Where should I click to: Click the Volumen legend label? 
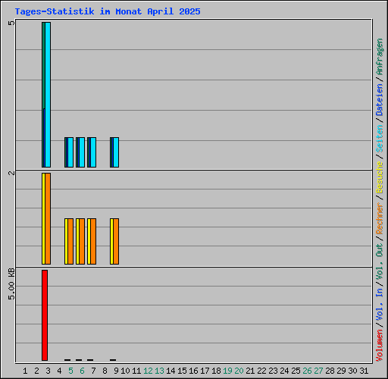(380, 345)
